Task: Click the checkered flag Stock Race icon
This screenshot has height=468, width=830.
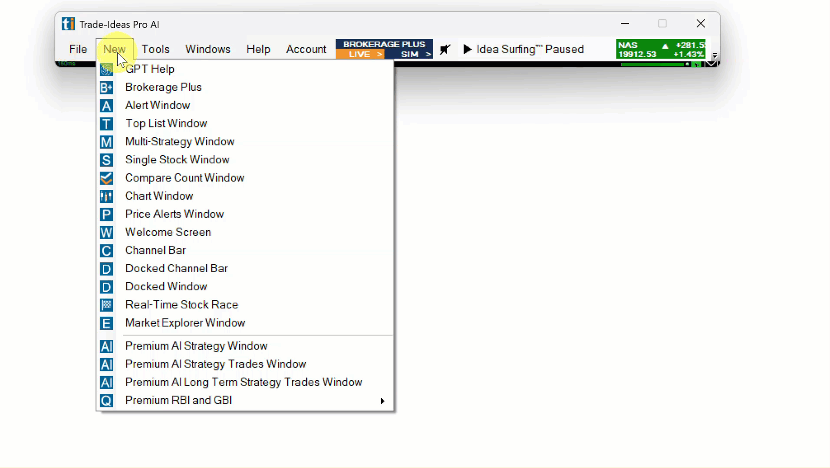Action: pos(106,305)
